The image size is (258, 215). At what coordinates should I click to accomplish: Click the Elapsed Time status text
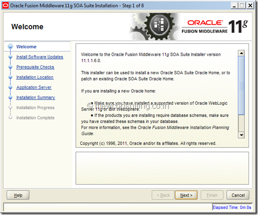pyautogui.click(x=232, y=208)
